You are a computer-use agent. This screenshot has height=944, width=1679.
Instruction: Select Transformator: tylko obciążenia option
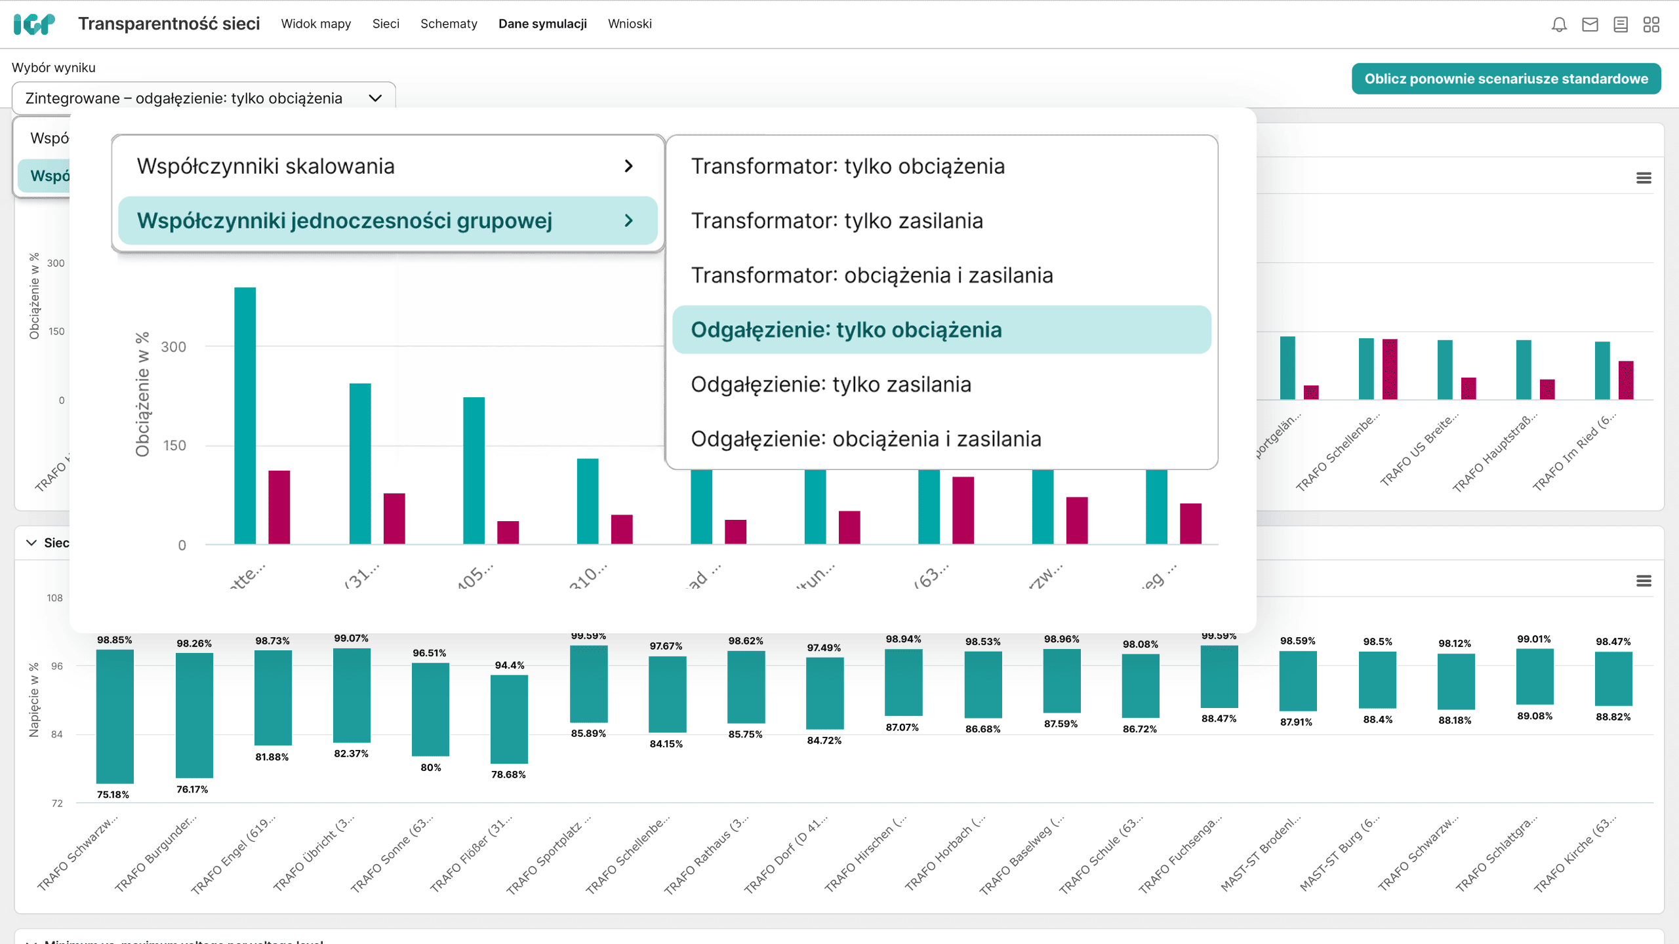[x=847, y=167]
